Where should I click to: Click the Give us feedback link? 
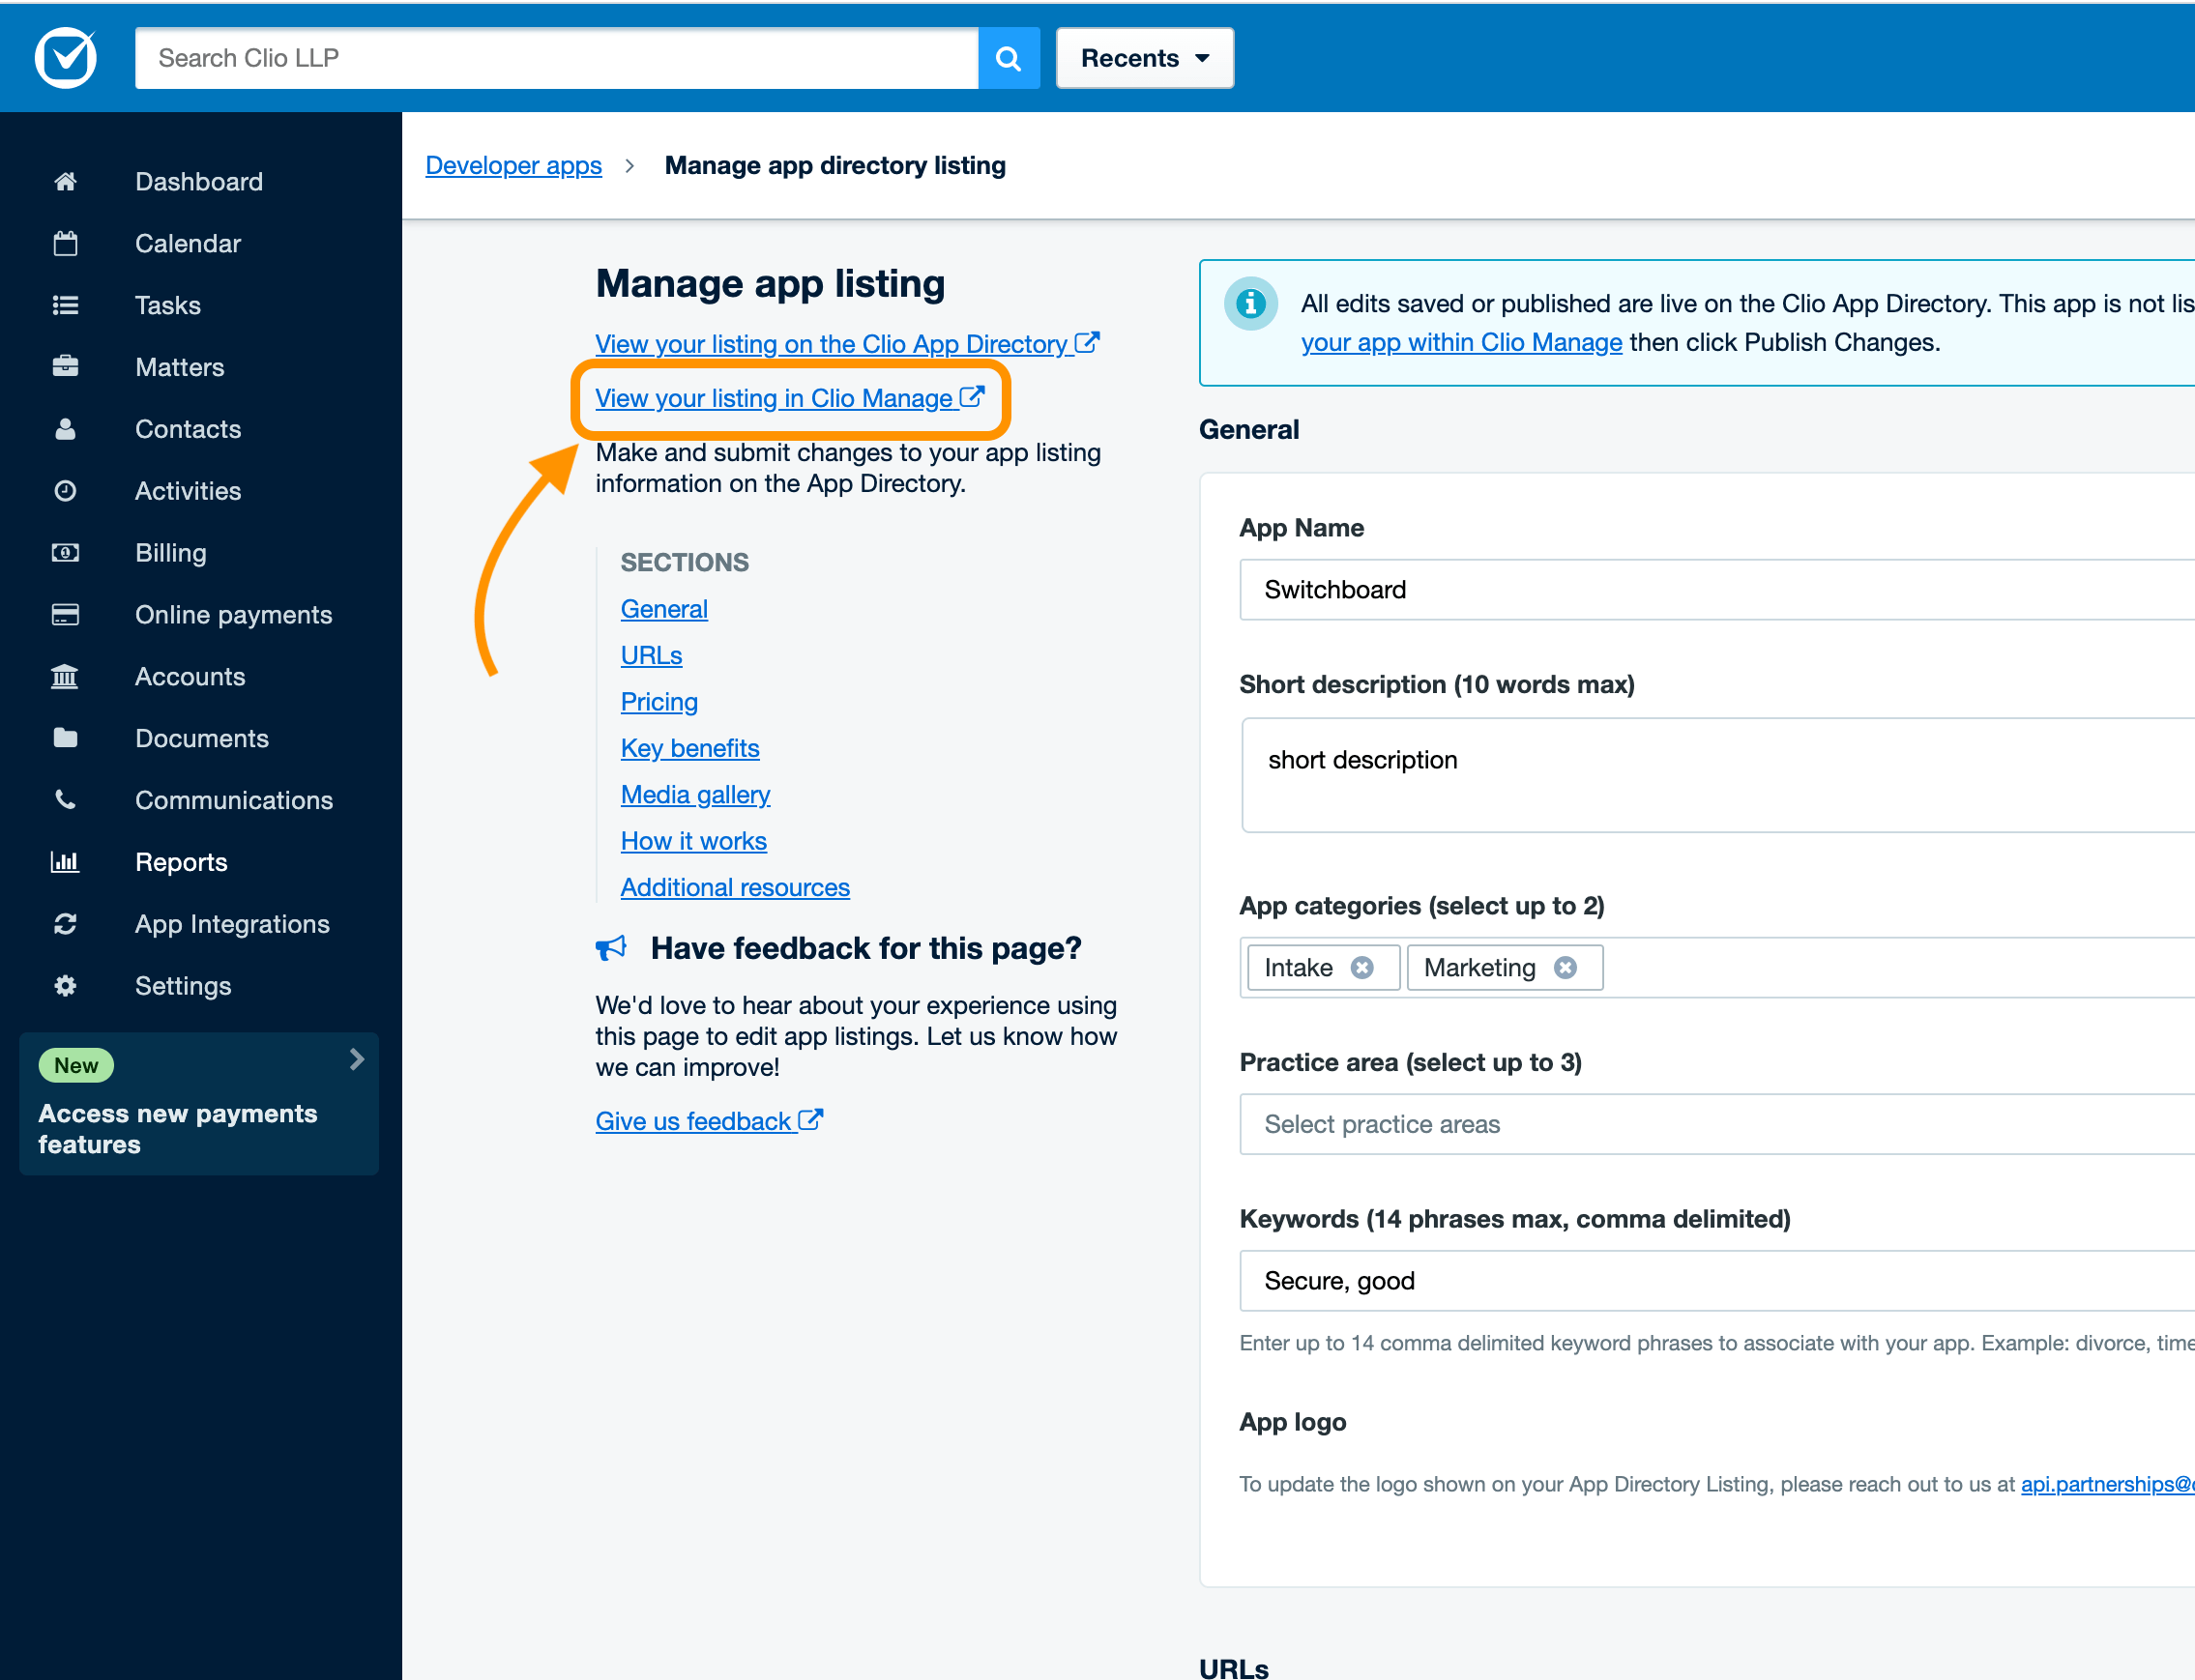coord(697,1120)
